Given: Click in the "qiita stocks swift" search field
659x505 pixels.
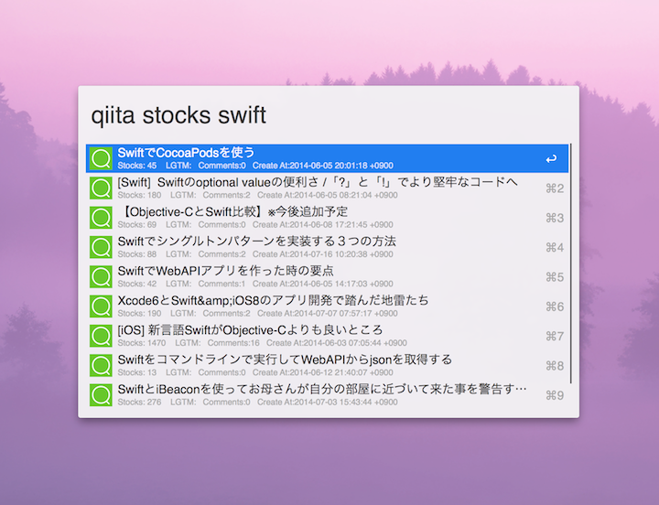Looking at the screenshot, I should (x=329, y=115).
